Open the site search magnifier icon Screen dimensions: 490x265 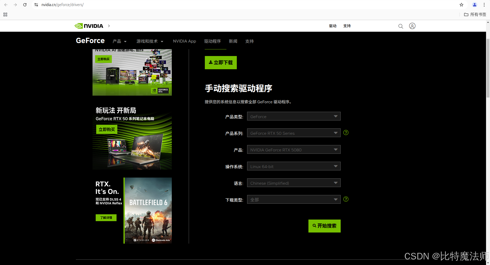pyautogui.click(x=401, y=26)
